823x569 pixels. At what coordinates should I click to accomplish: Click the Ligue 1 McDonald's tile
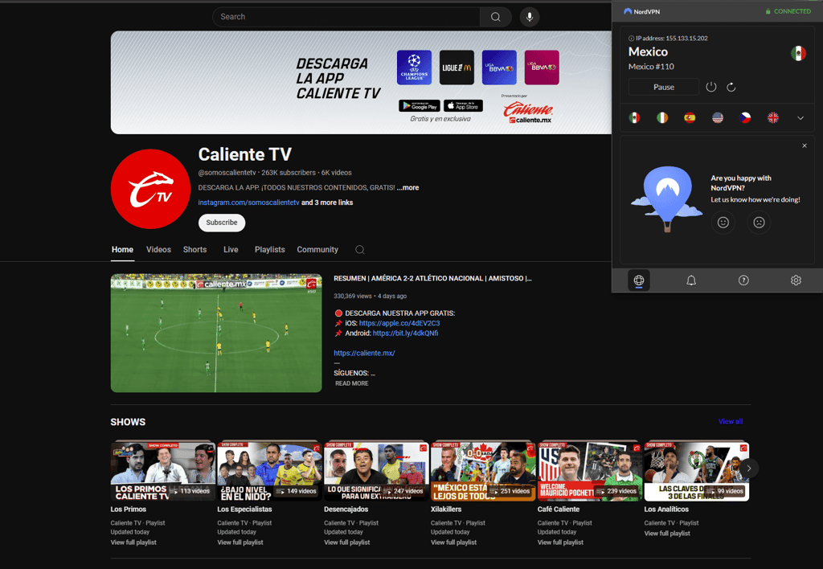click(457, 68)
